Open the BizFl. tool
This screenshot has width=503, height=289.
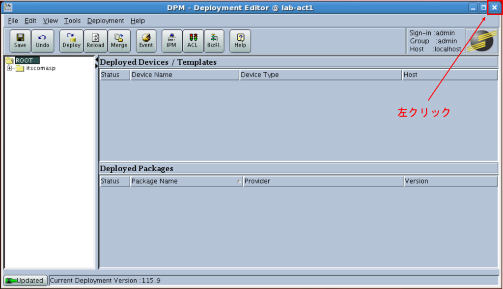[214, 41]
